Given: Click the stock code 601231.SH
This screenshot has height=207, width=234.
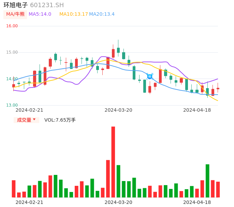Looking at the screenshot, I should tap(47, 5).
